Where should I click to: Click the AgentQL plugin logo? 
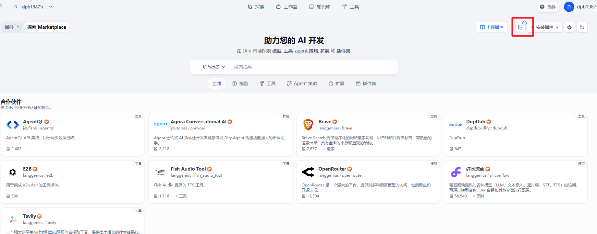(x=13, y=125)
